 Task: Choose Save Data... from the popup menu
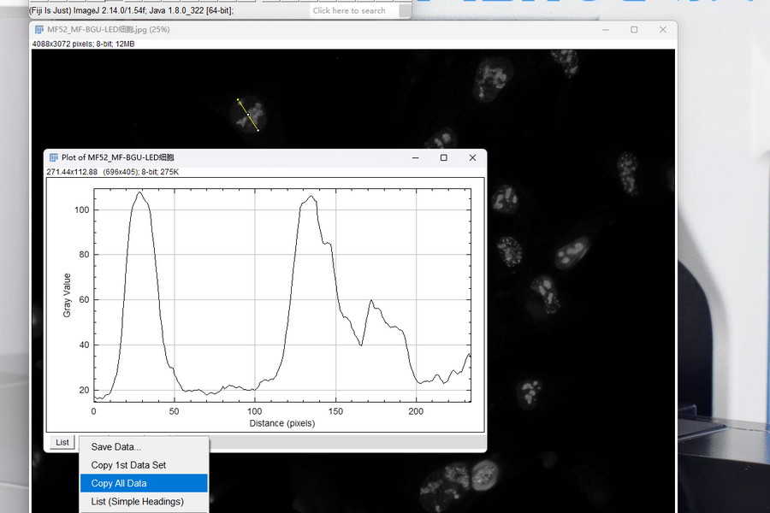(115, 446)
